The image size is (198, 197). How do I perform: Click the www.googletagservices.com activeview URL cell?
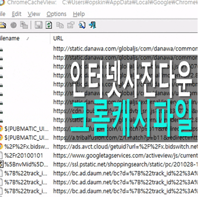point(125,156)
